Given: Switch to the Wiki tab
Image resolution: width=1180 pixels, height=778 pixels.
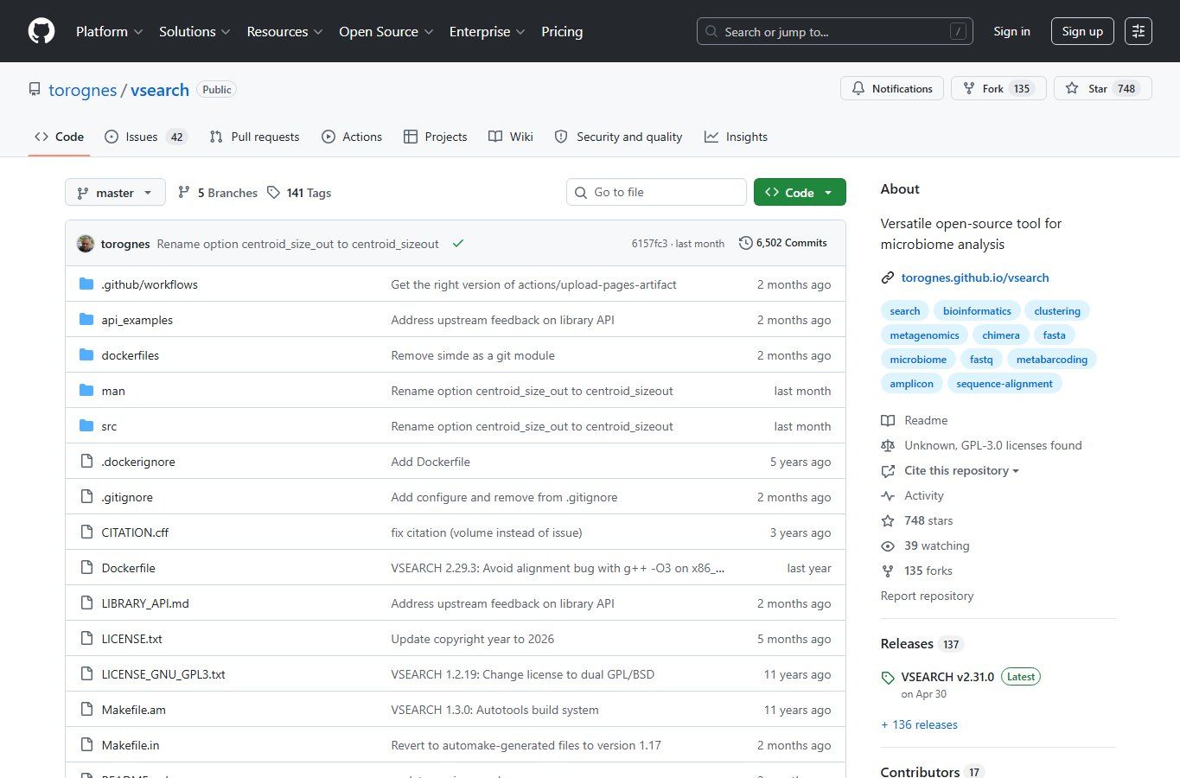Looking at the screenshot, I should (511, 137).
